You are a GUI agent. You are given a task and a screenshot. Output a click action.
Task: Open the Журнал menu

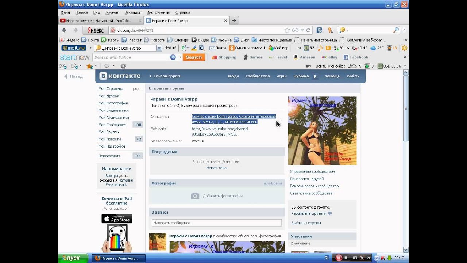tap(112, 12)
